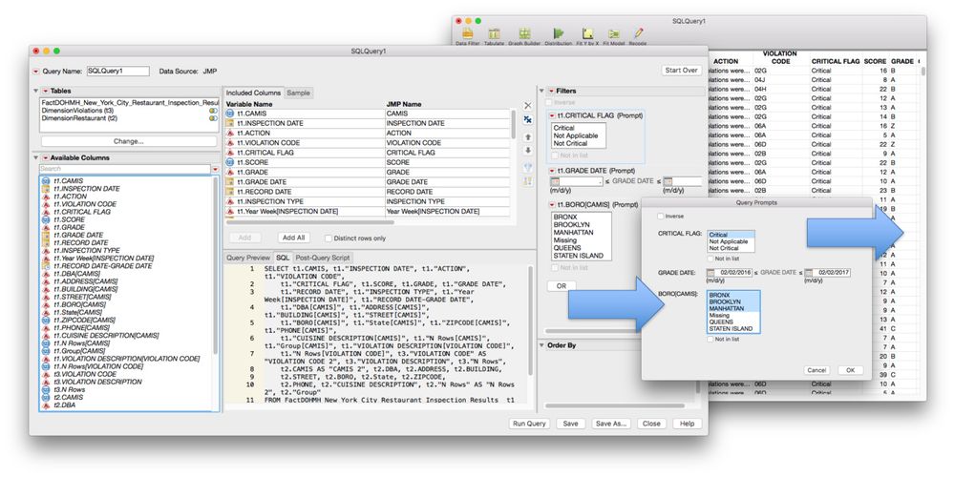Launch Distribution from background toolbar
This screenshot has height=477, width=954.
pos(558,34)
